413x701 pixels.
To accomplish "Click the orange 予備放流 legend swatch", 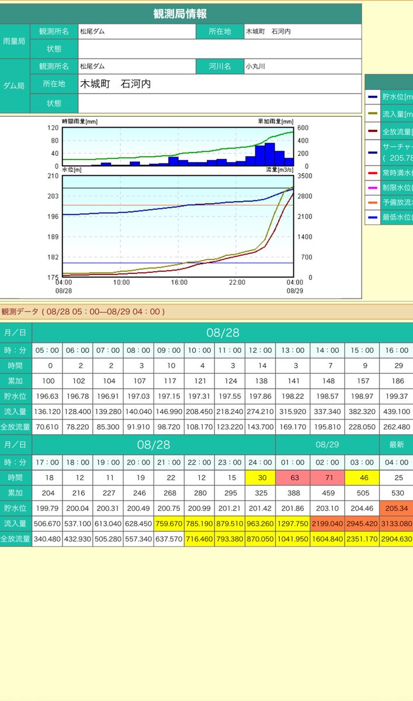I will [x=373, y=203].
